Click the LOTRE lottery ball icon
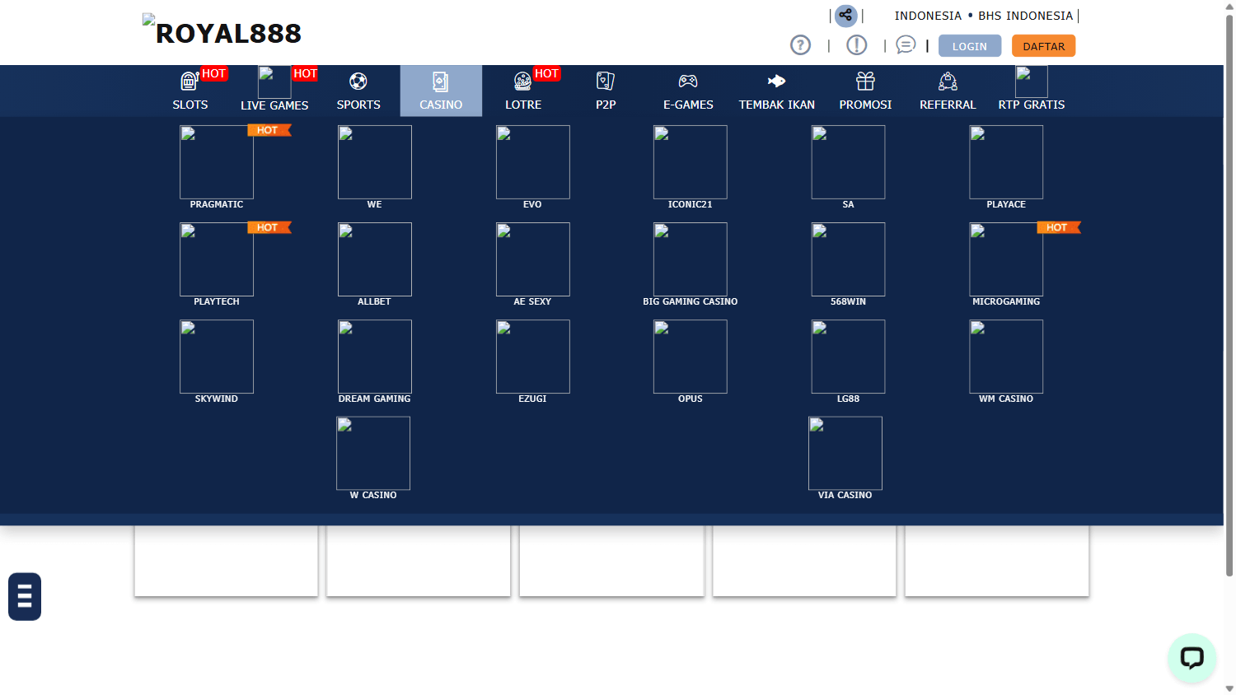This screenshot has height=695, width=1236. tap(522, 82)
